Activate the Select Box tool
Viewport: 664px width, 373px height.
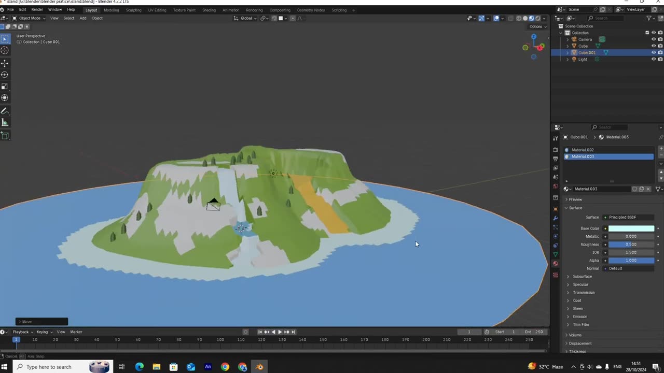[x=5, y=39]
